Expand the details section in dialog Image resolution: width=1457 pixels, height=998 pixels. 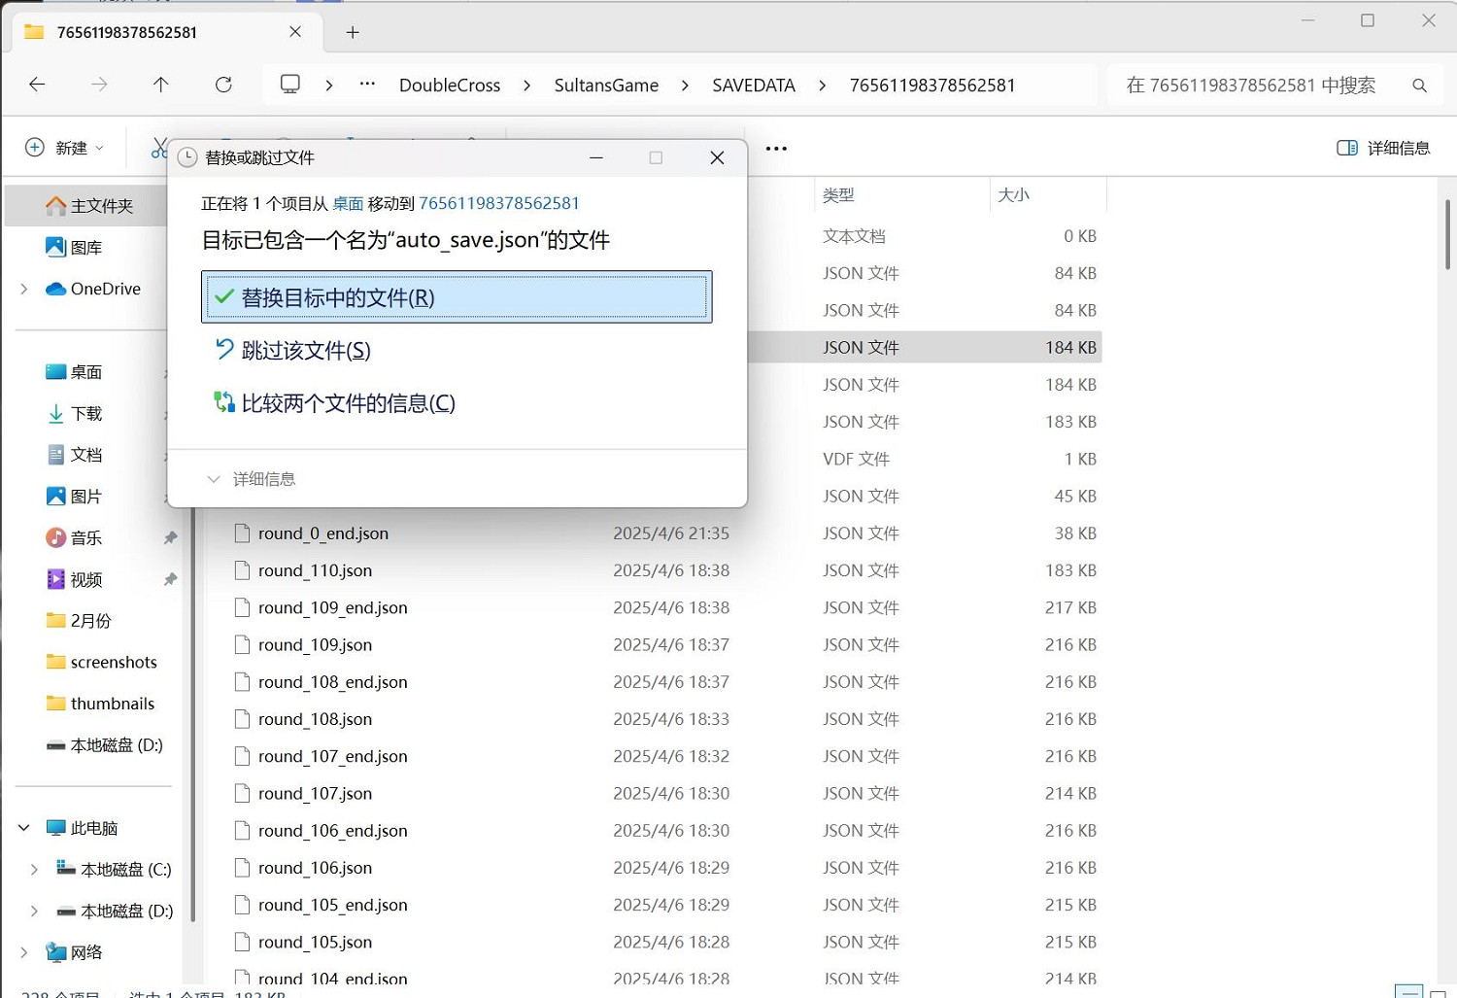click(252, 479)
